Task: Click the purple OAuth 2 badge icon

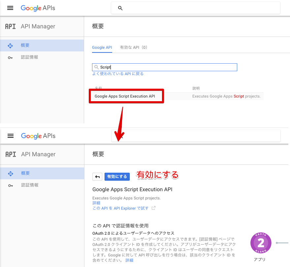Action: click(x=261, y=243)
